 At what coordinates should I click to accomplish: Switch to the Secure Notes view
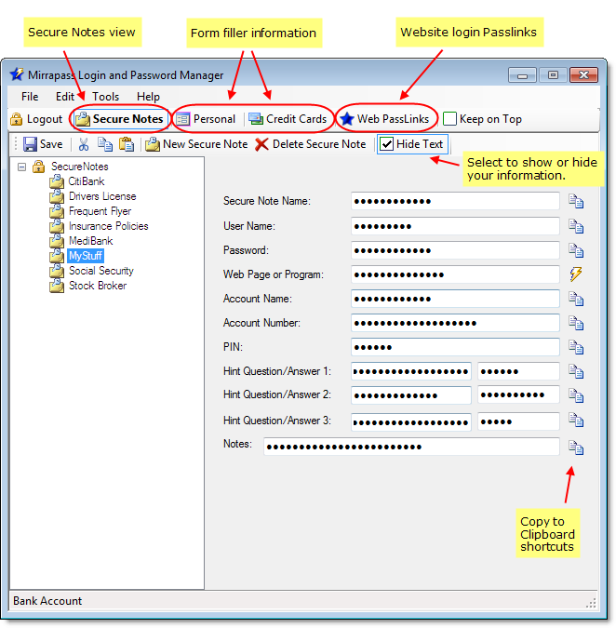click(x=120, y=119)
